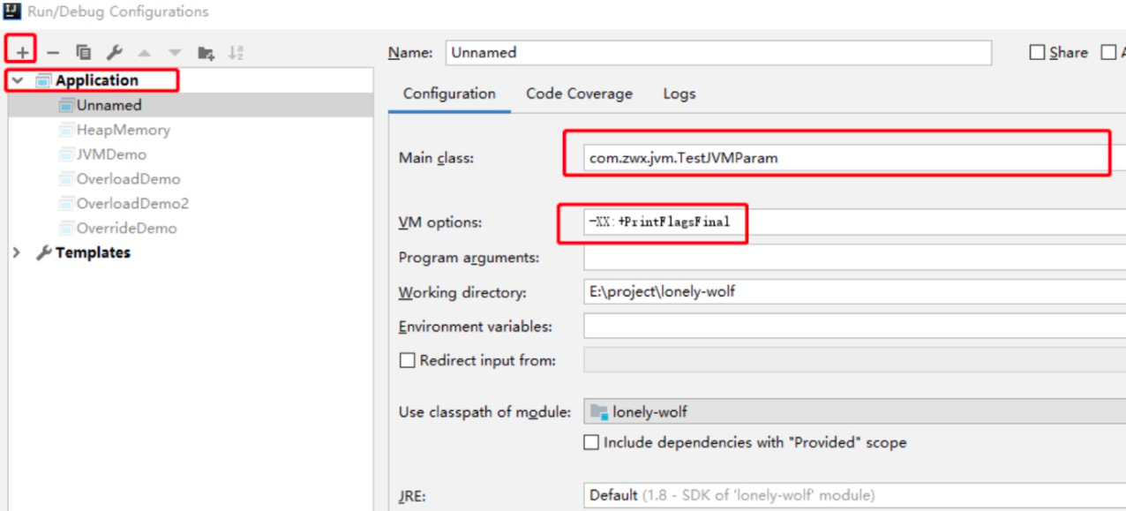Select the OverrideDemo configuration
1126x511 pixels.
coord(191,229)
